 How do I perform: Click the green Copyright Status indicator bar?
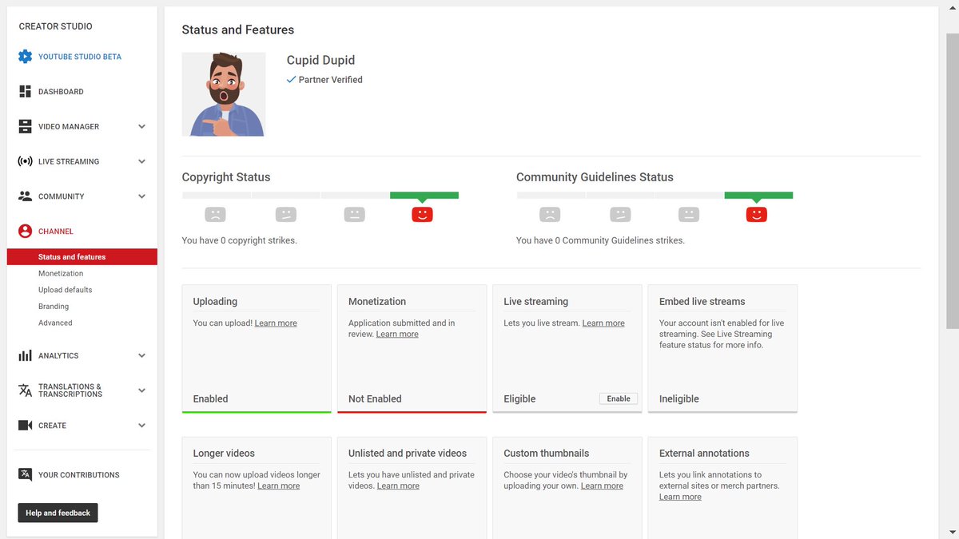point(424,195)
